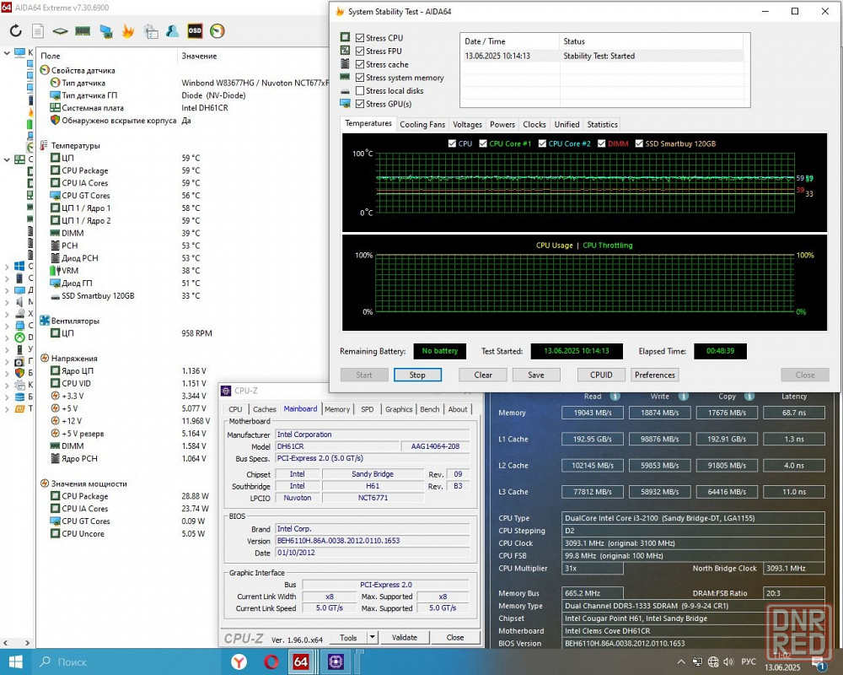Screen dimensions: 843x675
Task: Switch to Voltages tab
Action: [467, 124]
